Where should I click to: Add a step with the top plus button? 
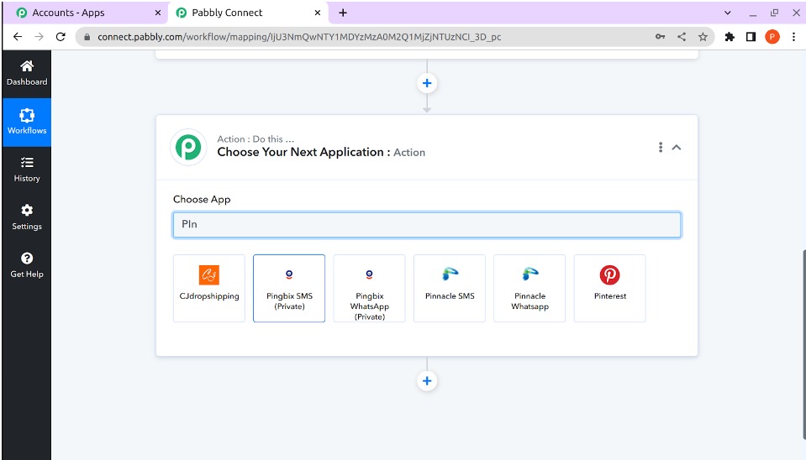[x=427, y=83]
